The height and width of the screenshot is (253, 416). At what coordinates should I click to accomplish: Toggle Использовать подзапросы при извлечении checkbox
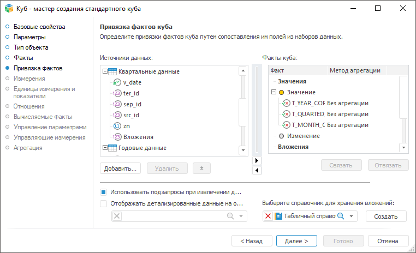point(104,192)
